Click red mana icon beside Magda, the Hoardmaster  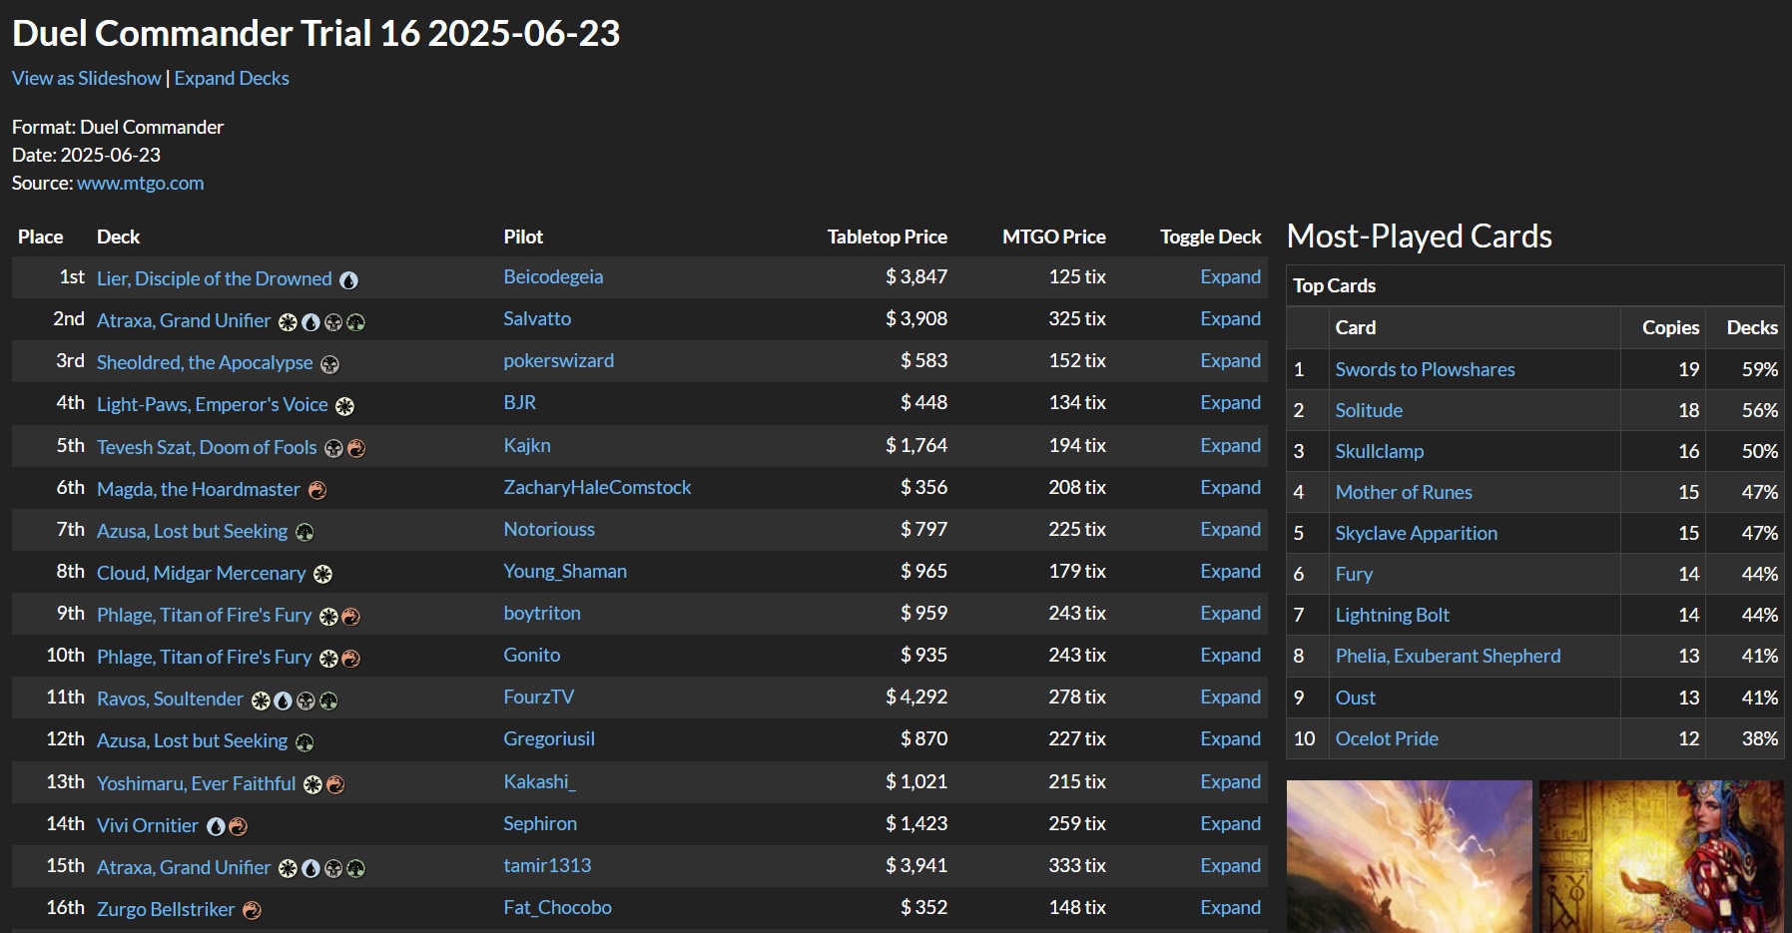click(317, 490)
